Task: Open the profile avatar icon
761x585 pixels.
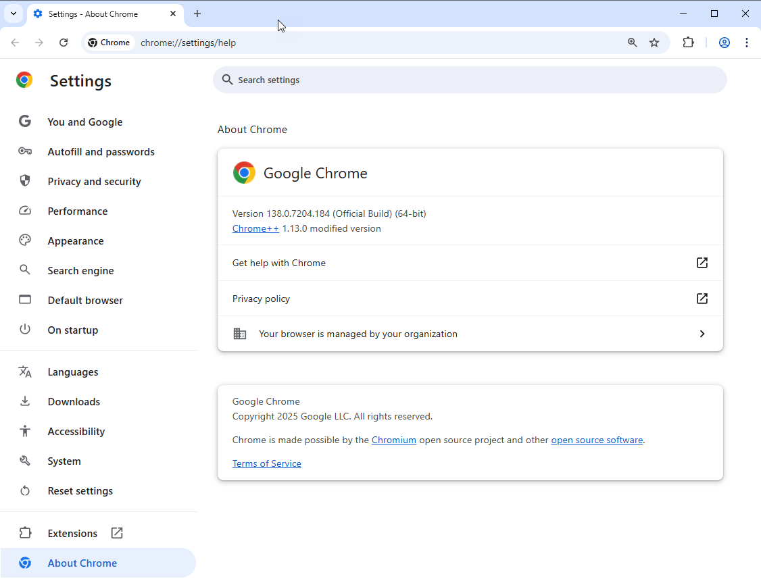Action: pyautogui.click(x=724, y=43)
